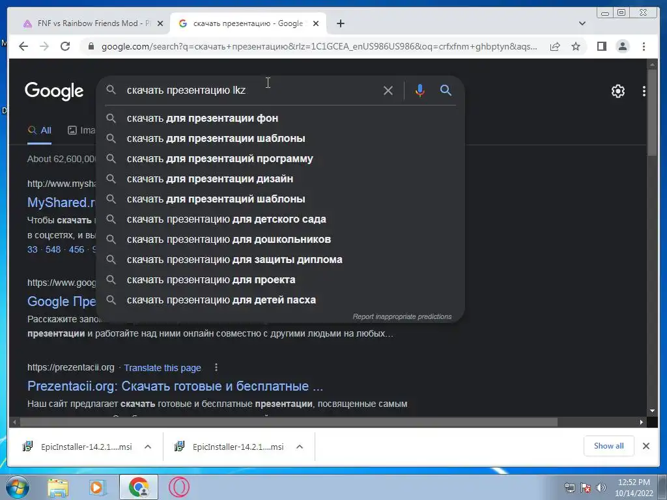
Task: Bookmark this page with the star
Action: point(576,46)
